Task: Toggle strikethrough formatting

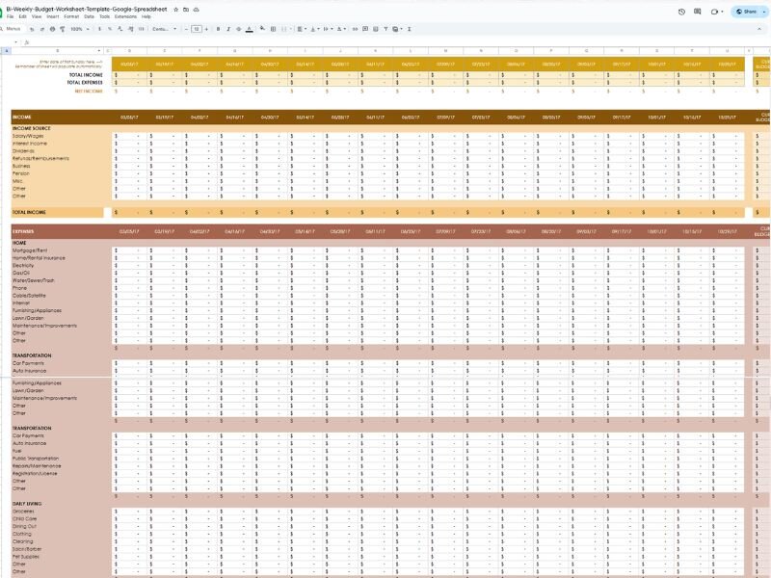Action: point(238,29)
